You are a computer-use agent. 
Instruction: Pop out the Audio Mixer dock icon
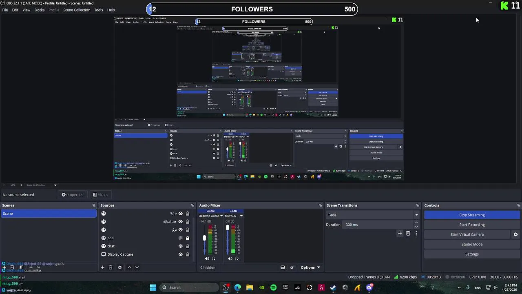tap(320, 205)
